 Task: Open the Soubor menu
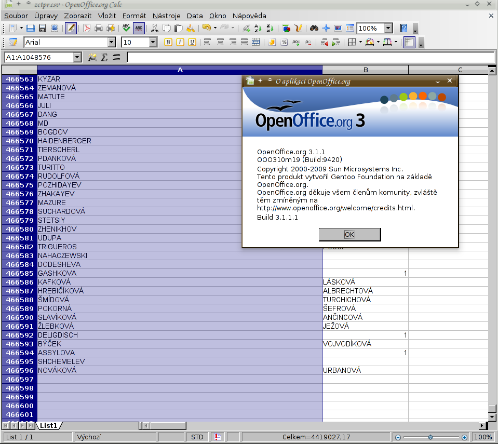pos(16,16)
